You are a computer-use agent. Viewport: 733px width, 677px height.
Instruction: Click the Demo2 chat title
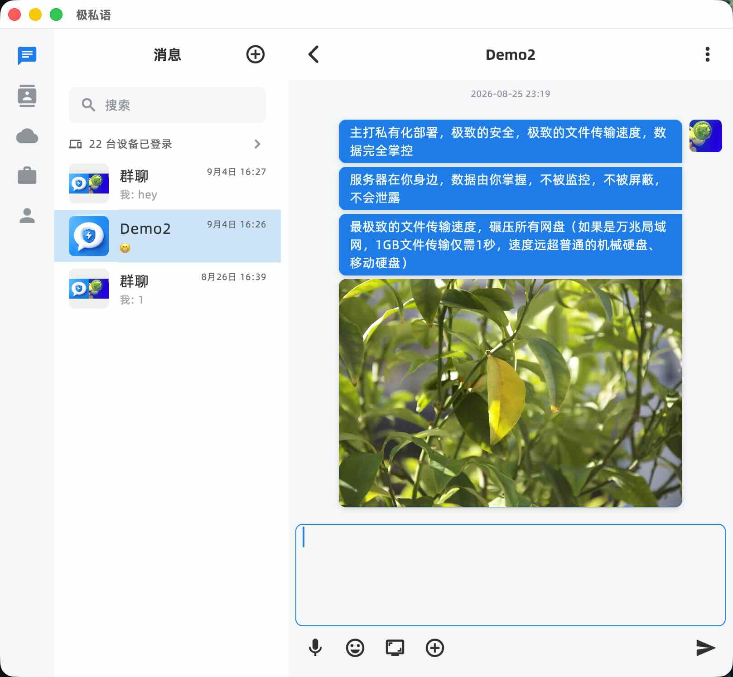click(510, 55)
